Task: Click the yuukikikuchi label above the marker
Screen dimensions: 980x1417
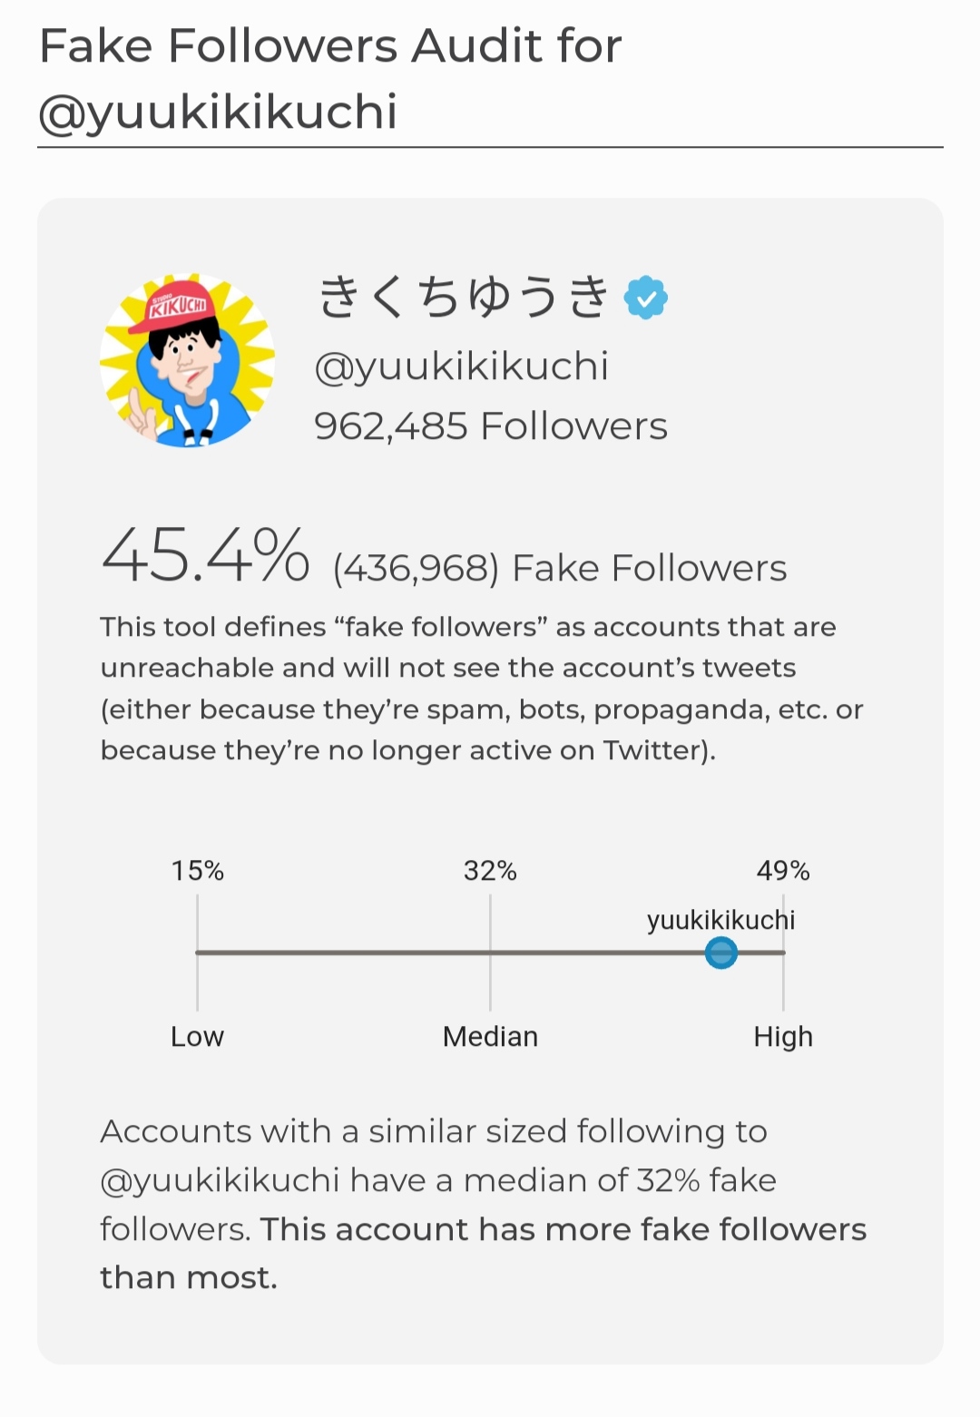Action: point(720,920)
